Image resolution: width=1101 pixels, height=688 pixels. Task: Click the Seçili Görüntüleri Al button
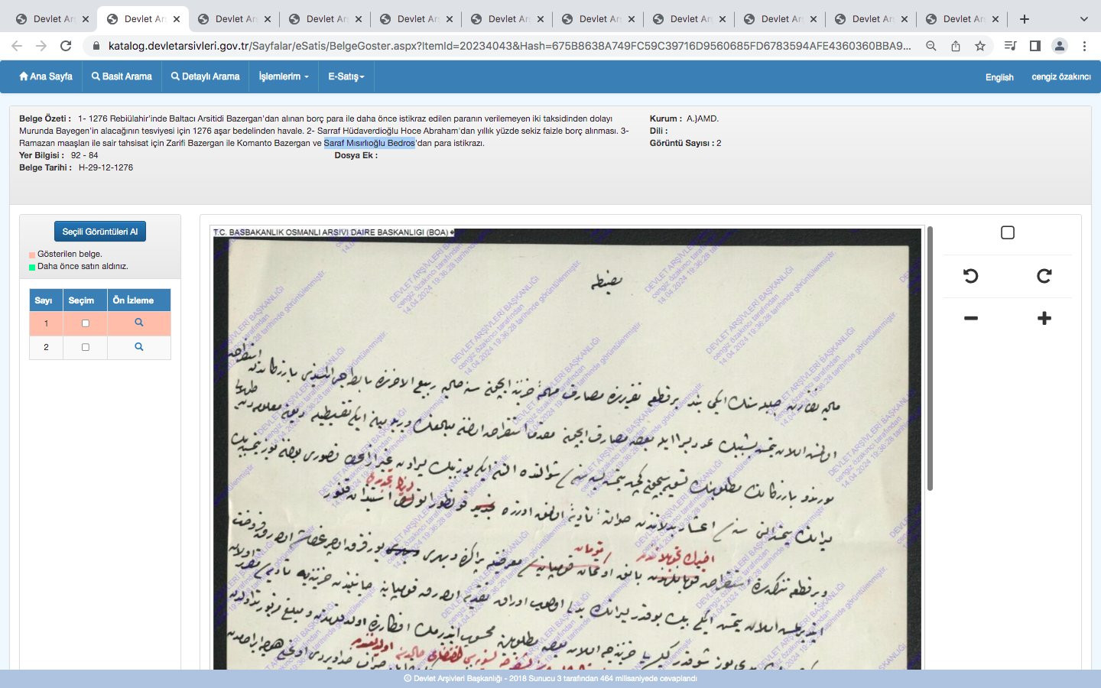99,232
